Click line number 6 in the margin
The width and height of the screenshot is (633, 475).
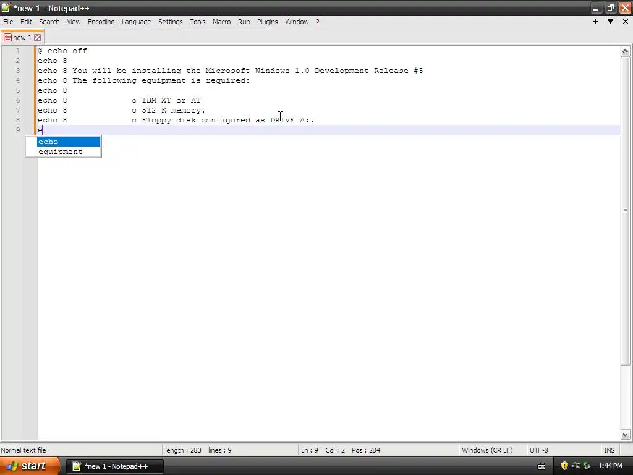tap(18, 100)
